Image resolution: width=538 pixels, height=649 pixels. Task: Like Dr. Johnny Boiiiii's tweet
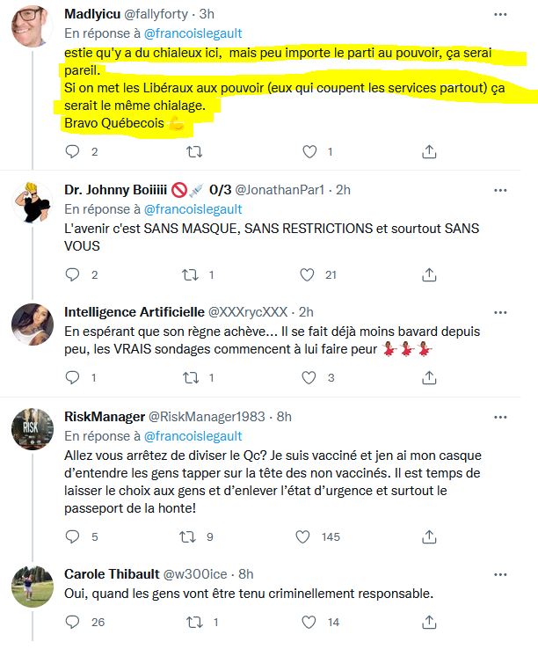(309, 275)
